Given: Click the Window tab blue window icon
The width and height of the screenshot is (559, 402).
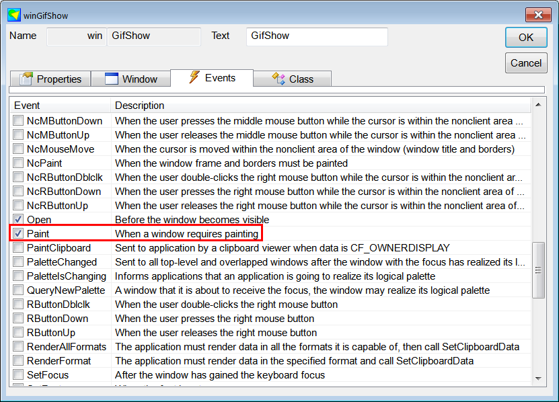Looking at the screenshot, I should click(111, 79).
